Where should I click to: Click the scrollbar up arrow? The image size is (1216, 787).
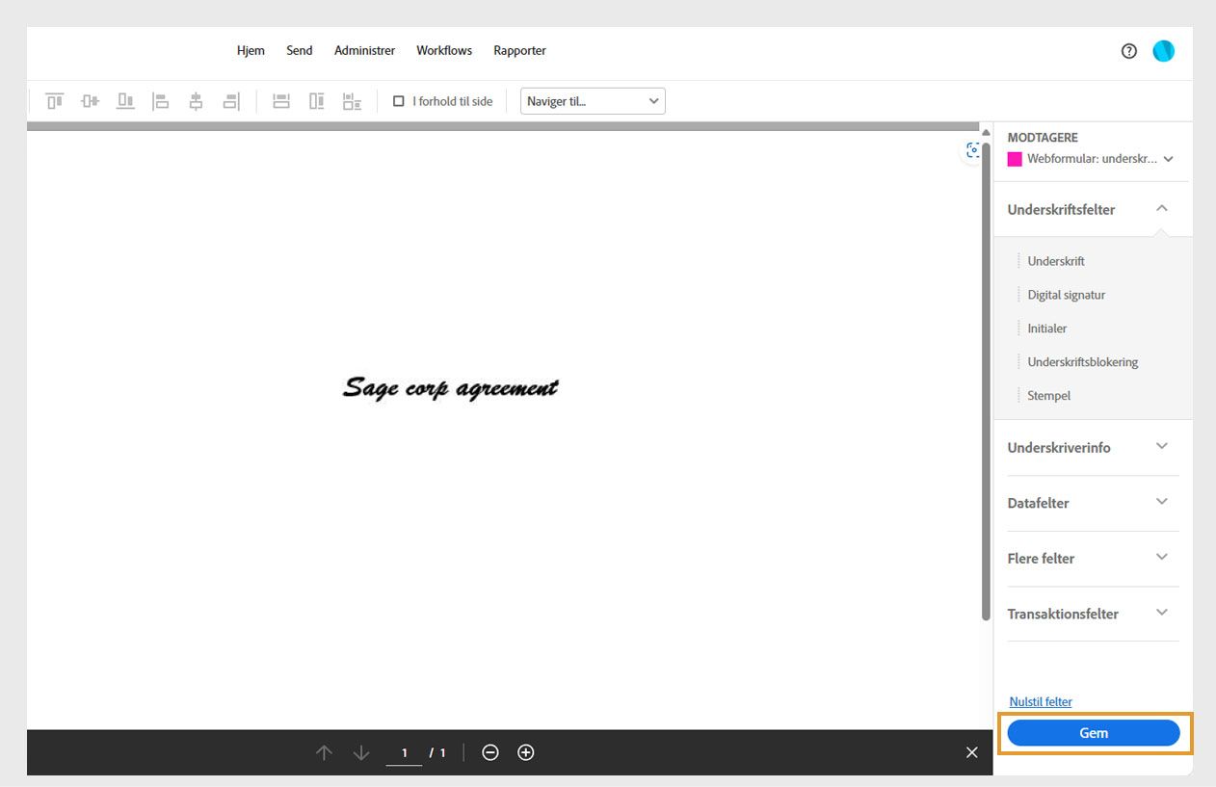coord(986,132)
